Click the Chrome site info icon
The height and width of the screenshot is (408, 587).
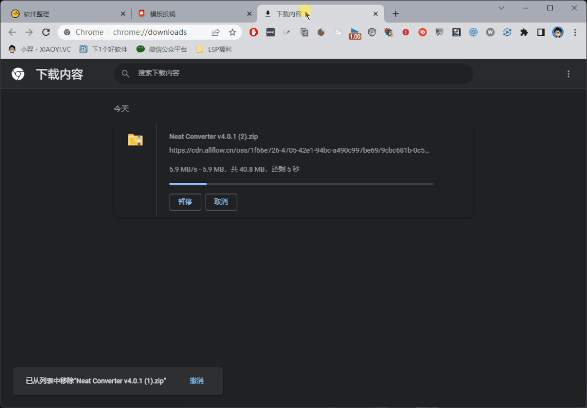click(67, 32)
